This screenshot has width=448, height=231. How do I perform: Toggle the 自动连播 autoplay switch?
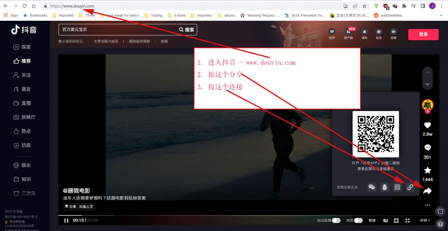[x=336, y=220]
